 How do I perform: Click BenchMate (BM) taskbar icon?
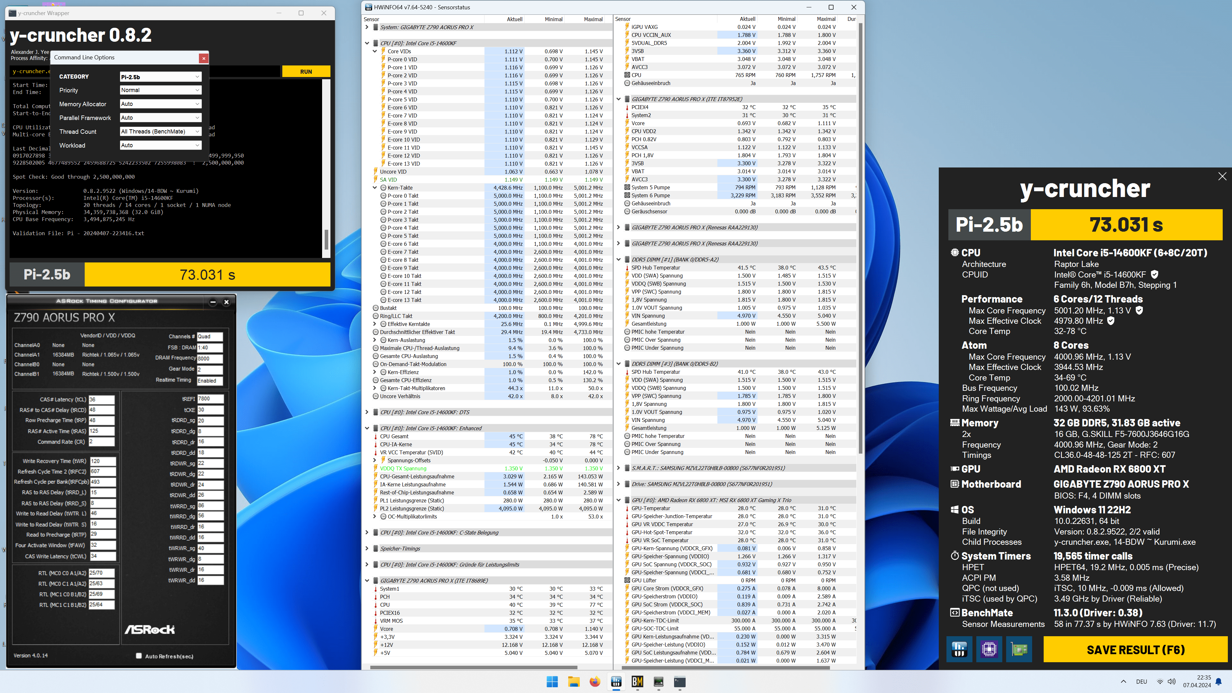click(x=637, y=682)
